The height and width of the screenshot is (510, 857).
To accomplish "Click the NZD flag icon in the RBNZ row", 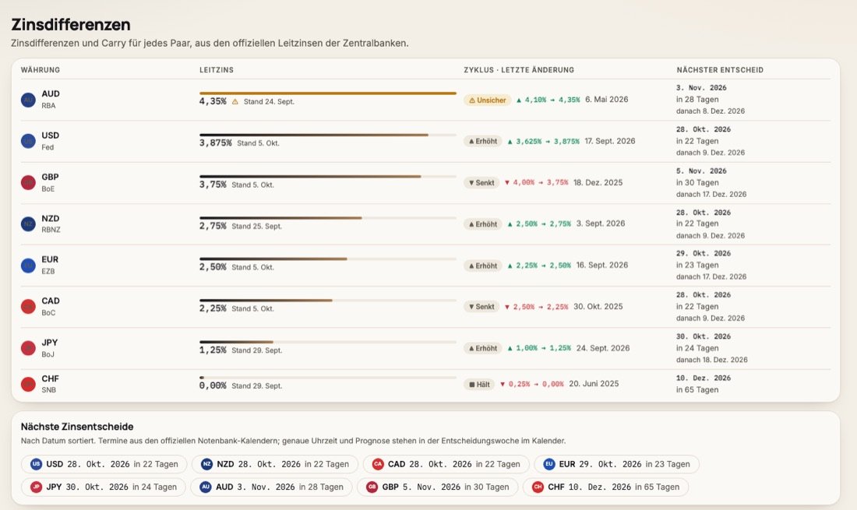I will click(28, 224).
